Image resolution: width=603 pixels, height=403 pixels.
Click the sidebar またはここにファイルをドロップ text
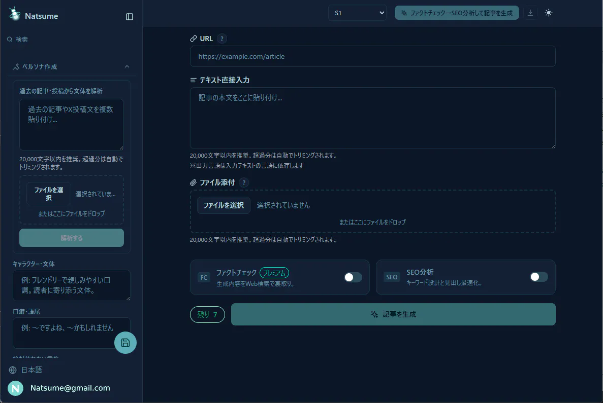click(71, 214)
